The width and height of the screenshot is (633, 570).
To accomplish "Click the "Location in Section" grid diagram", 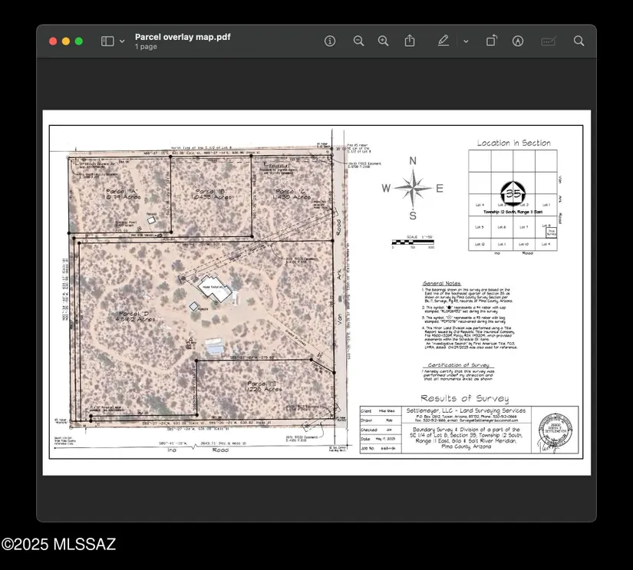I will coord(513,199).
